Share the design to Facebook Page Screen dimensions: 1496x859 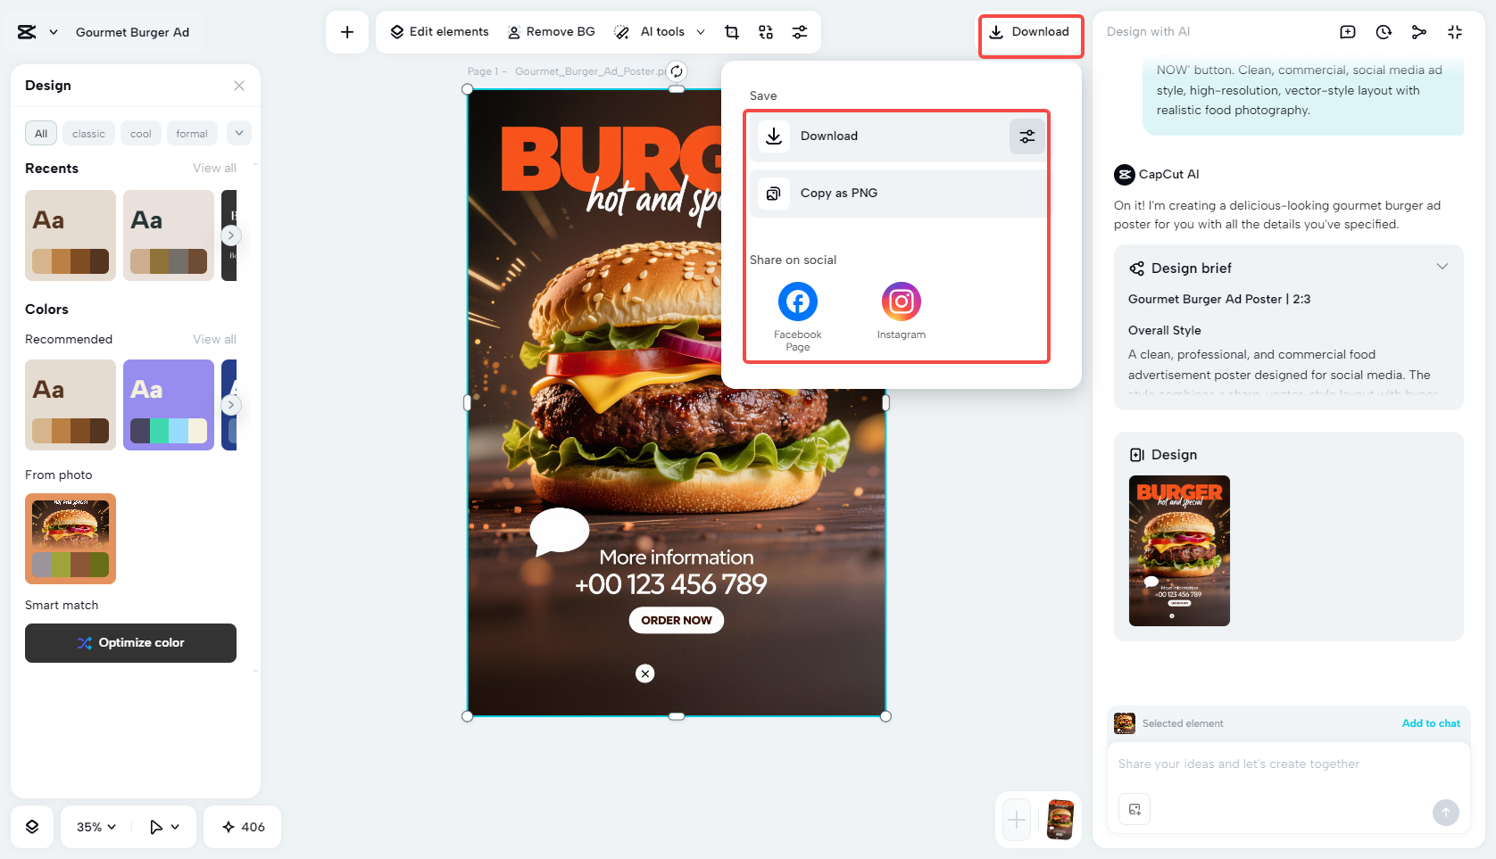coord(797,301)
